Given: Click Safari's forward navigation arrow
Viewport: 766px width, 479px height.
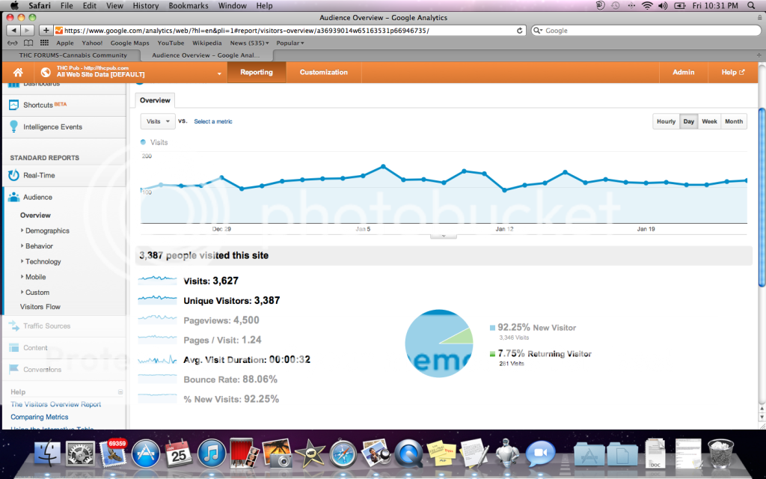Looking at the screenshot, I should point(28,30).
